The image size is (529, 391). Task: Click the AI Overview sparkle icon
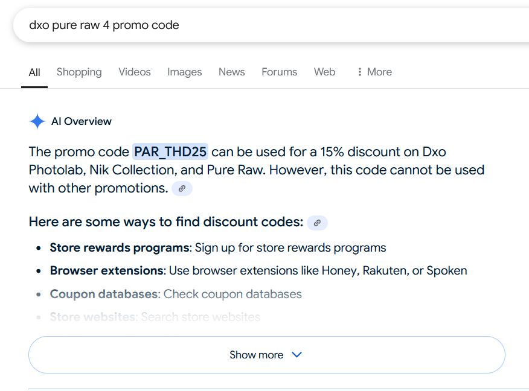point(37,121)
